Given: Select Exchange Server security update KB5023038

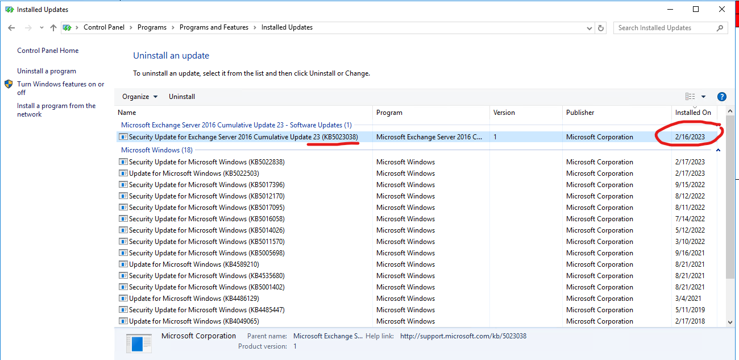Looking at the screenshot, I should (417, 137).
